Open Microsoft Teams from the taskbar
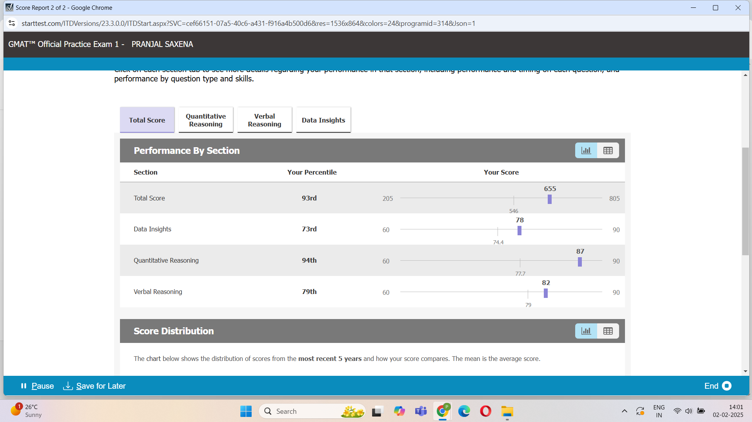The image size is (752, 422). tap(421, 411)
